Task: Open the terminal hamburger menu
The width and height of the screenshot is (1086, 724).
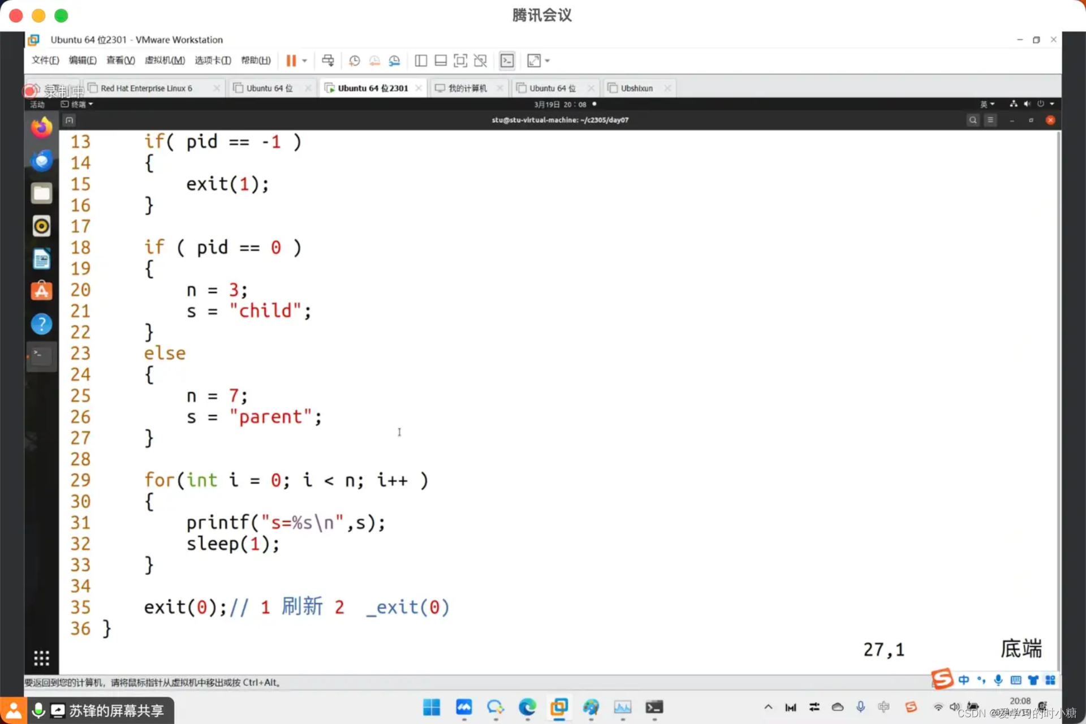Action: (990, 120)
